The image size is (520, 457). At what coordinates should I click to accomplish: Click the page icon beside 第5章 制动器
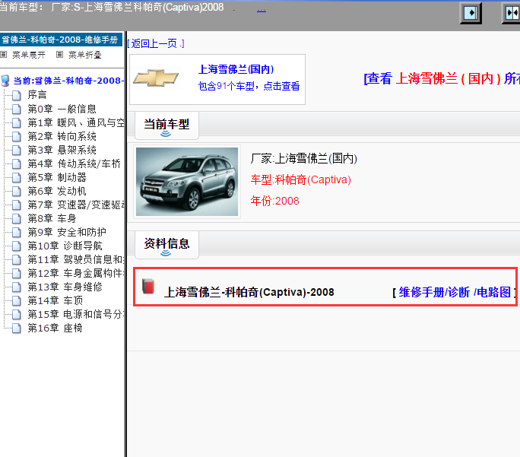pos(17,178)
